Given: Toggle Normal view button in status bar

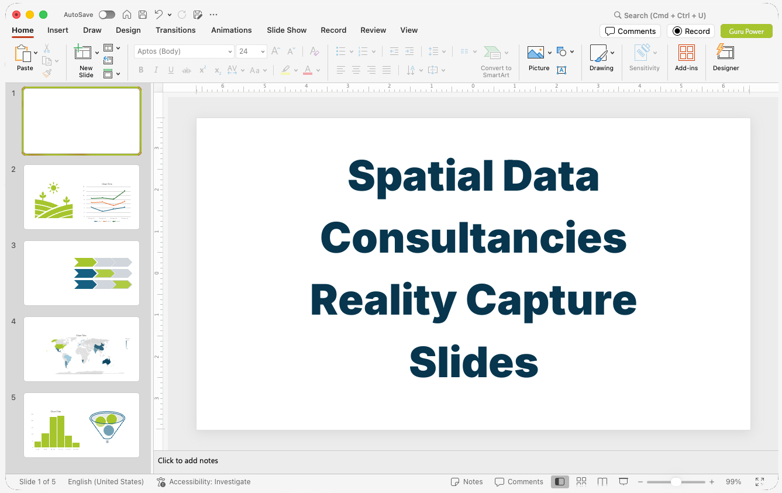Looking at the screenshot, I should click(560, 482).
